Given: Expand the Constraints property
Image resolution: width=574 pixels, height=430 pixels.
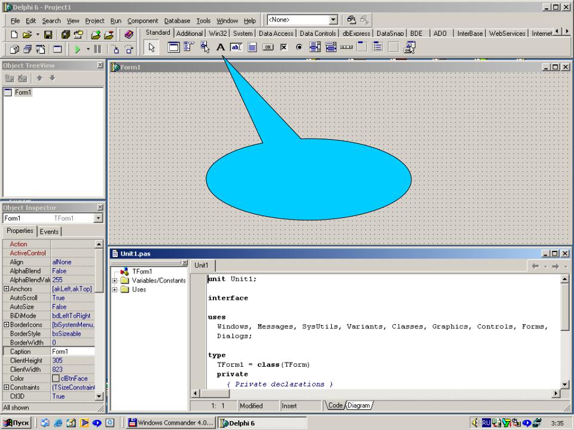Looking at the screenshot, I should point(6,387).
